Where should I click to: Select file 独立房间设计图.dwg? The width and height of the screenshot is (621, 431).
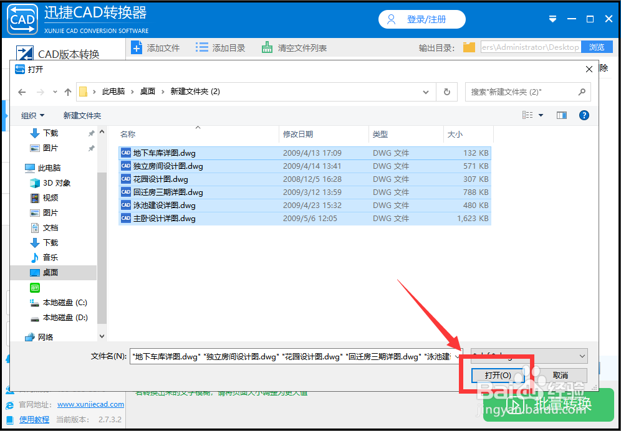304,166
